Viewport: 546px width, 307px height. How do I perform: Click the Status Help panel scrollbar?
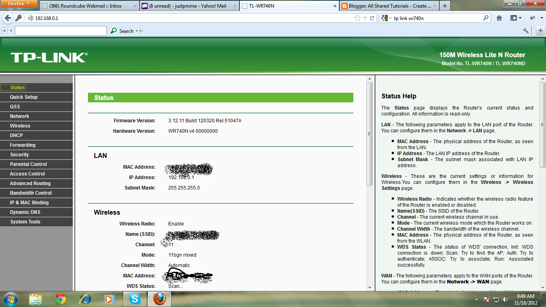click(542, 125)
